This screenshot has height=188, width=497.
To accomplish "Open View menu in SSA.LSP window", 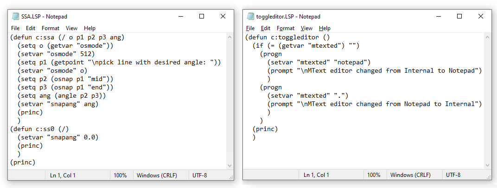I will (x=71, y=28).
